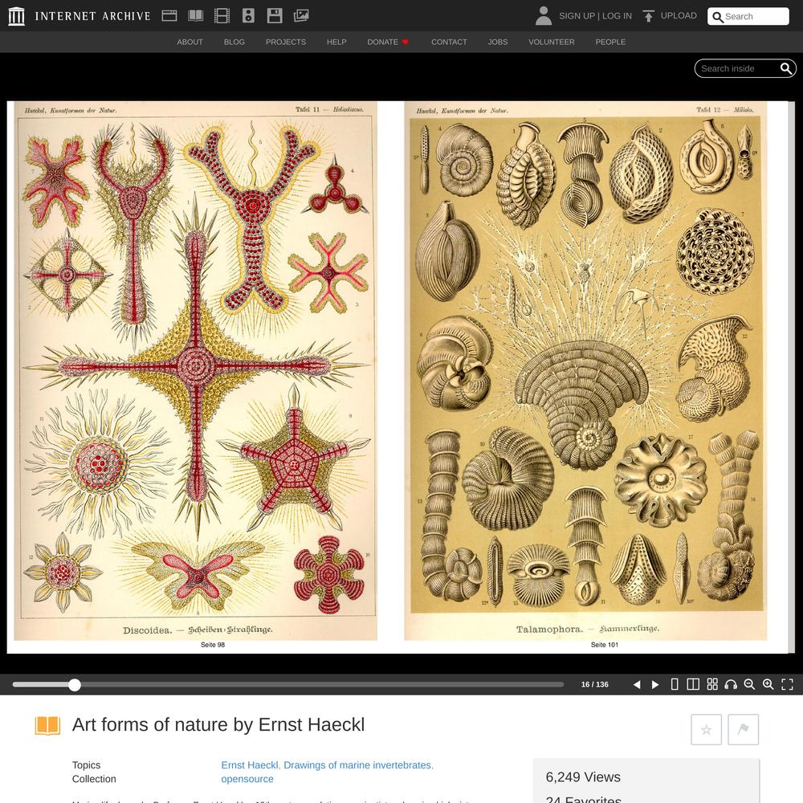Open the Texts book icon
The width and height of the screenshot is (803, 803).
196,16
